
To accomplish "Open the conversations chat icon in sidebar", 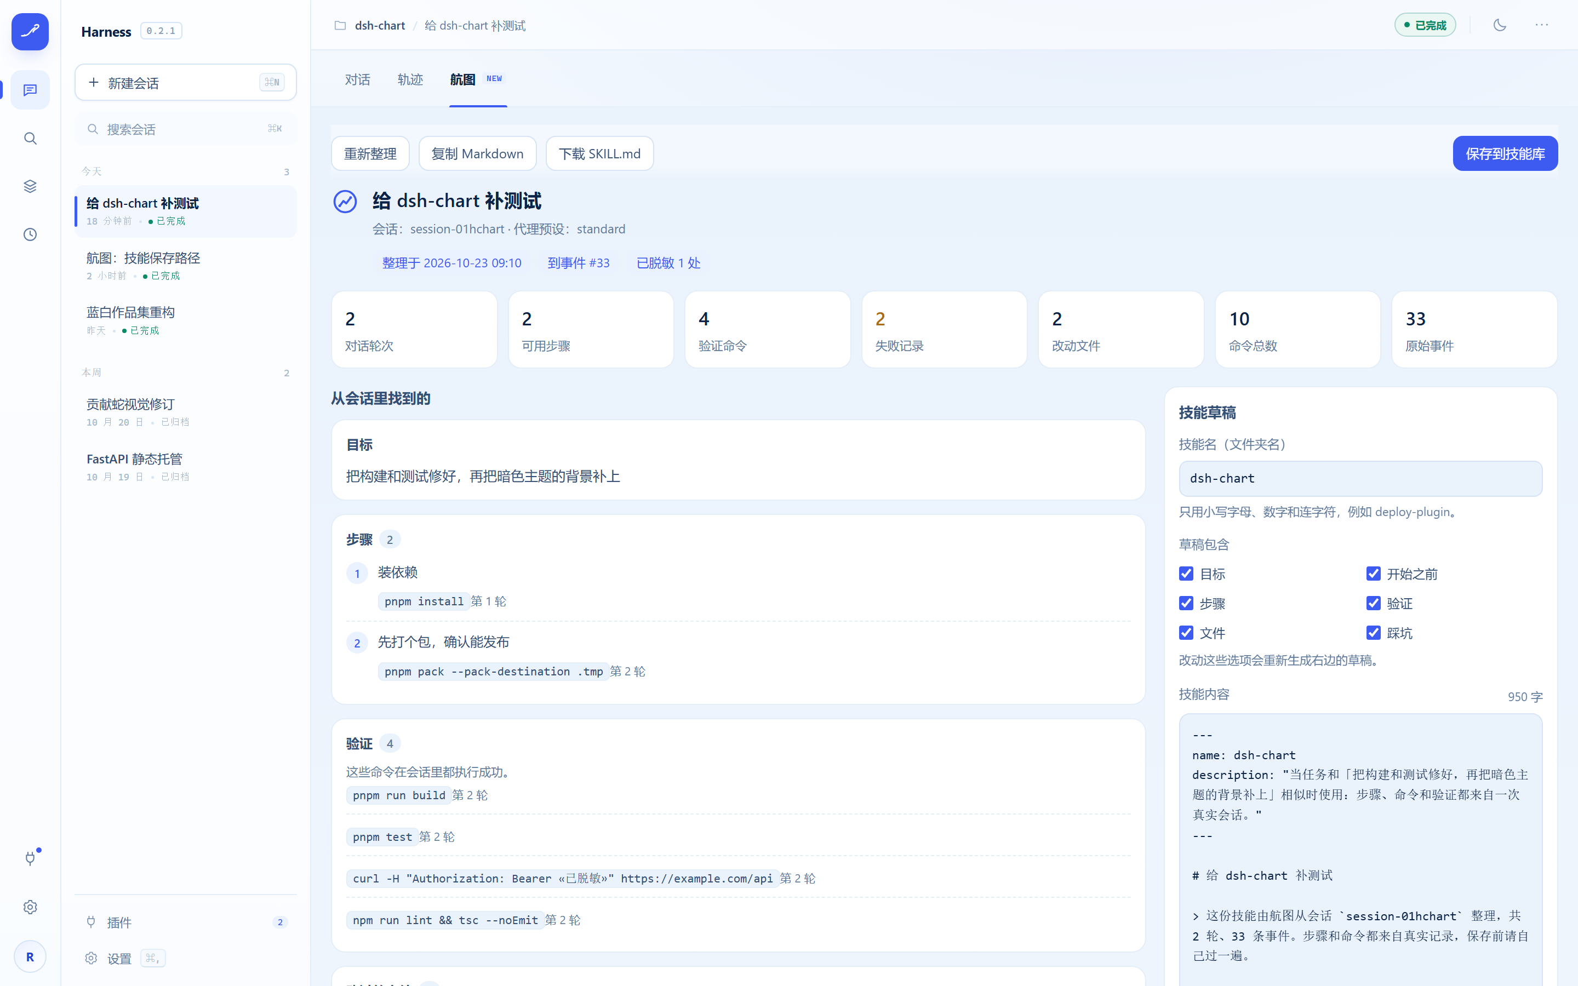I will click(x=30, y=90).
